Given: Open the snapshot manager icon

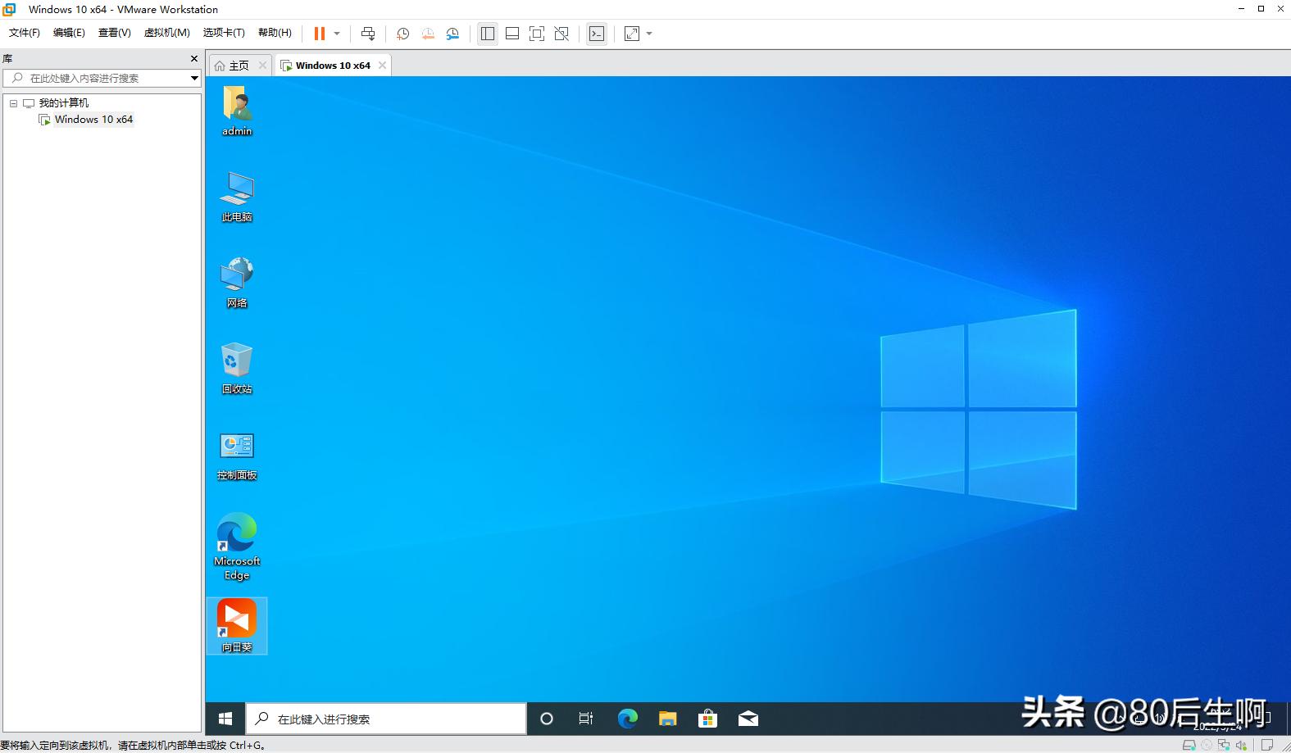Looking at the screenshot, I should click(452, 34).
